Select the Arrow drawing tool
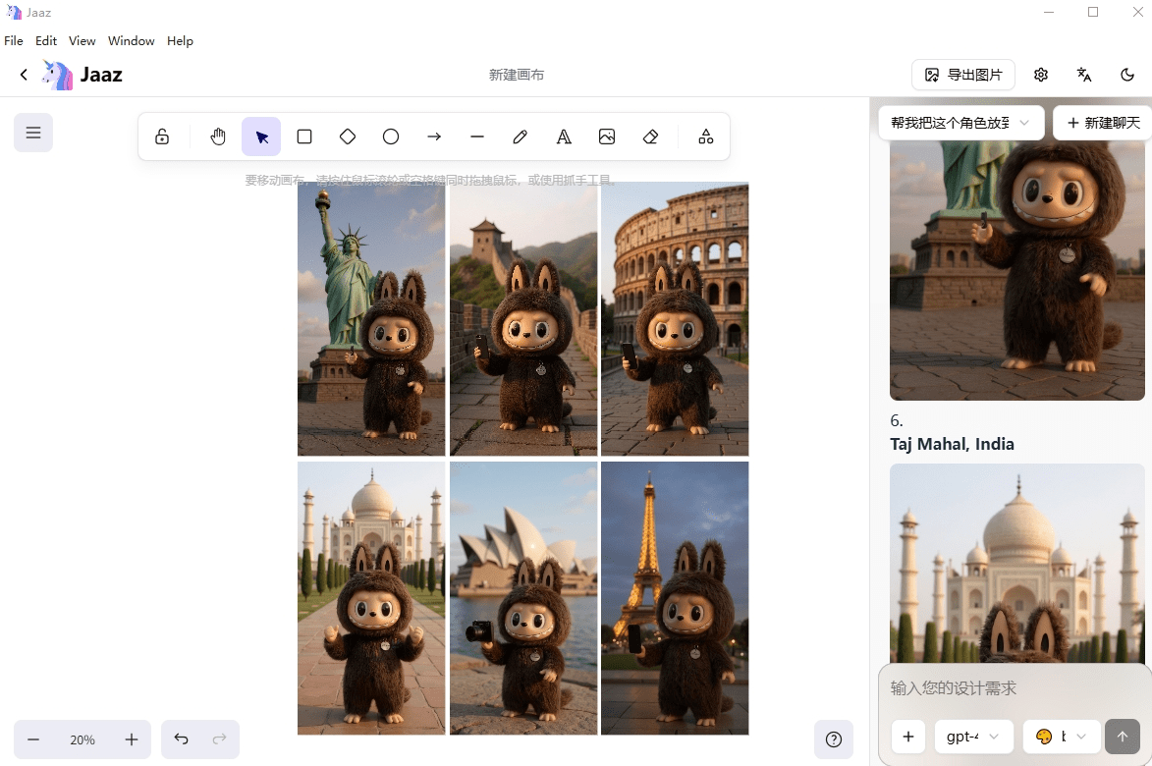 [434, 137]
